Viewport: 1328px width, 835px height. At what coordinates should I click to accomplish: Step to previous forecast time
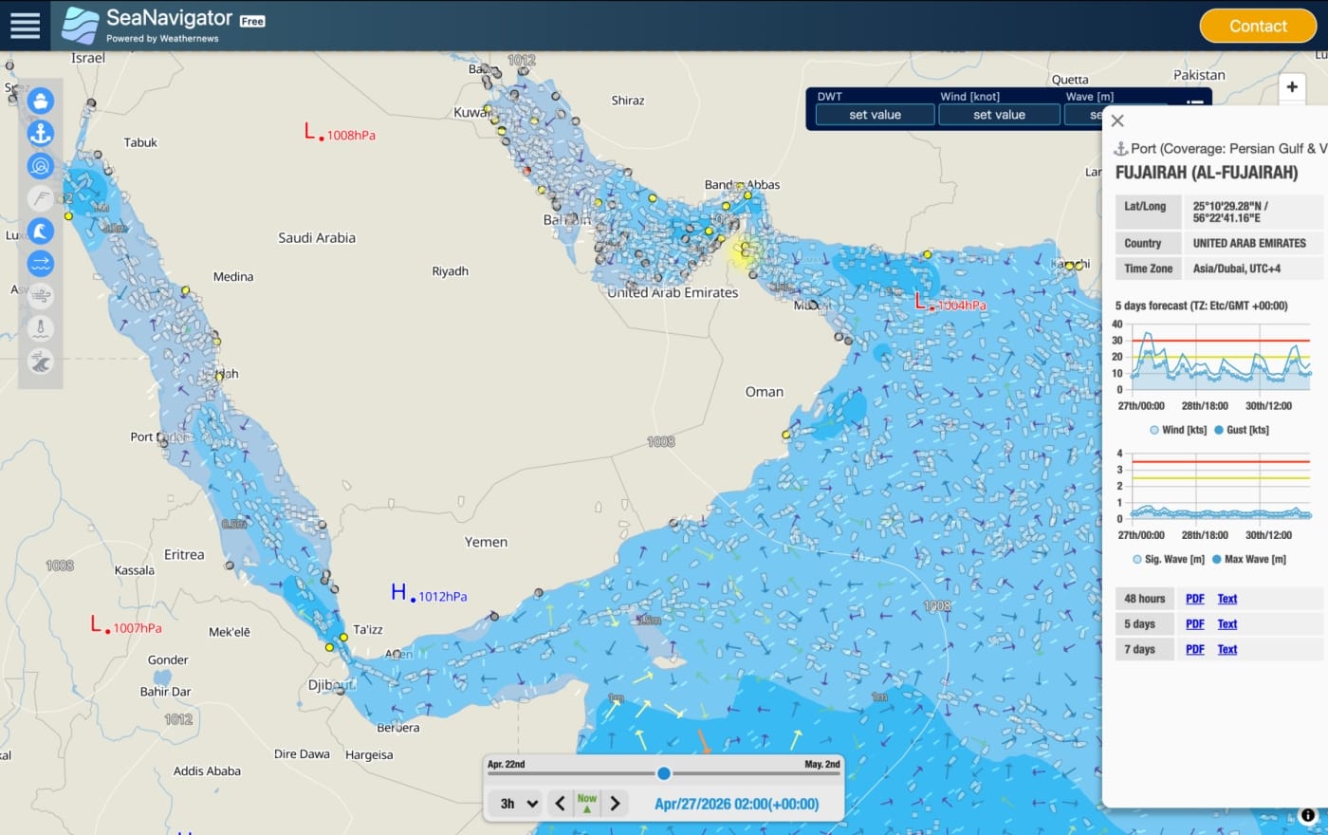click(x=560, y=804)
